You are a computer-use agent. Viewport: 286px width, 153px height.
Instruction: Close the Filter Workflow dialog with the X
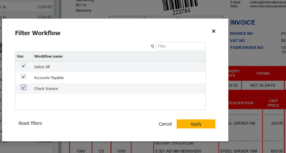(x=214, y=31)
